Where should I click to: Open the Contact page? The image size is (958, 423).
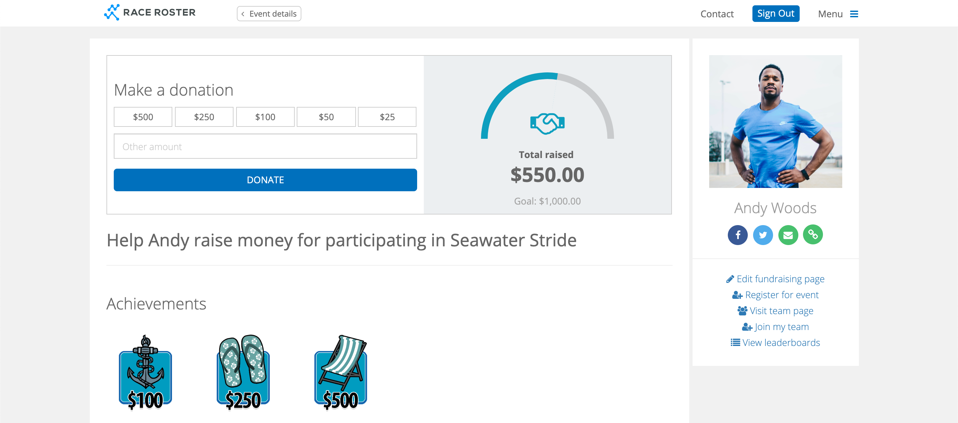click(717, 14)
